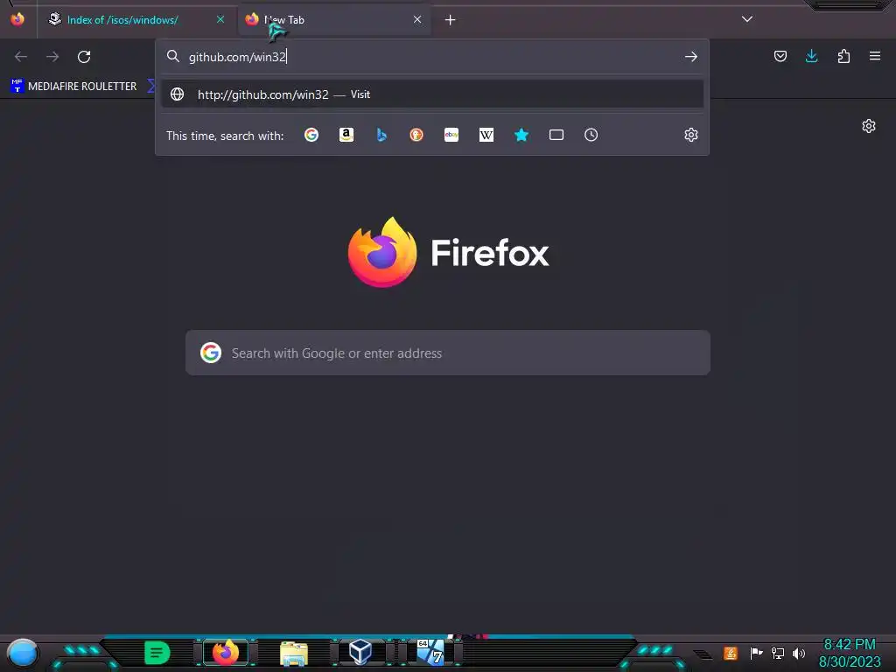Click the Google logo in search box
896x672 pixels.
point(211,353)
